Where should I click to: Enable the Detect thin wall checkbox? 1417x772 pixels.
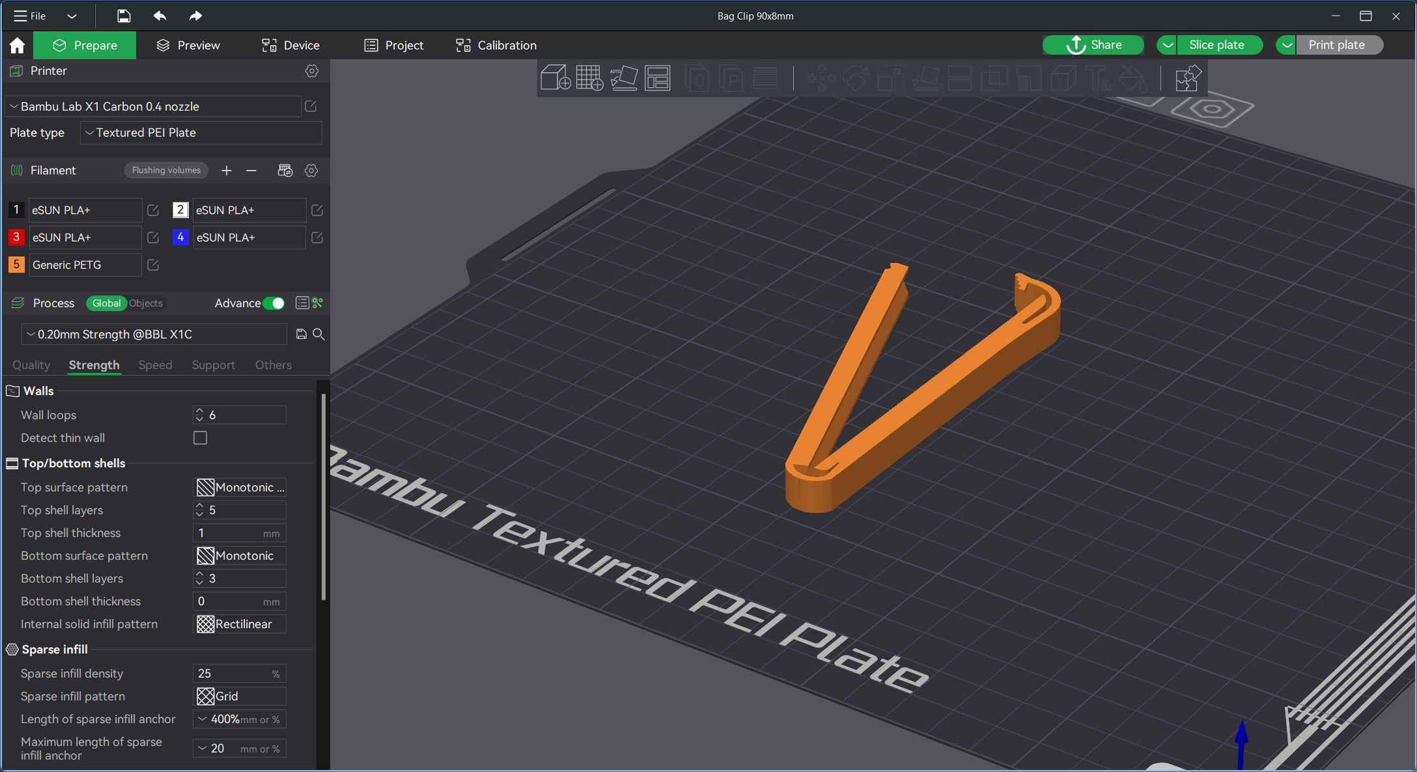pos(201,437)
